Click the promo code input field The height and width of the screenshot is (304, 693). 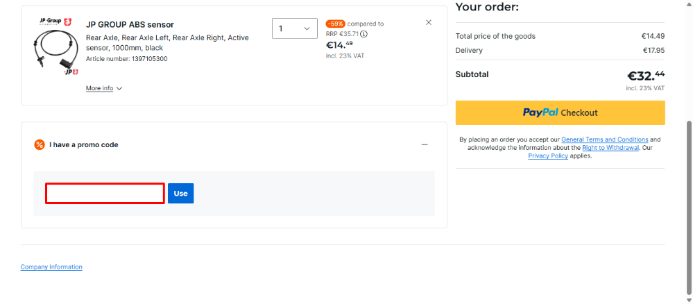105,194
